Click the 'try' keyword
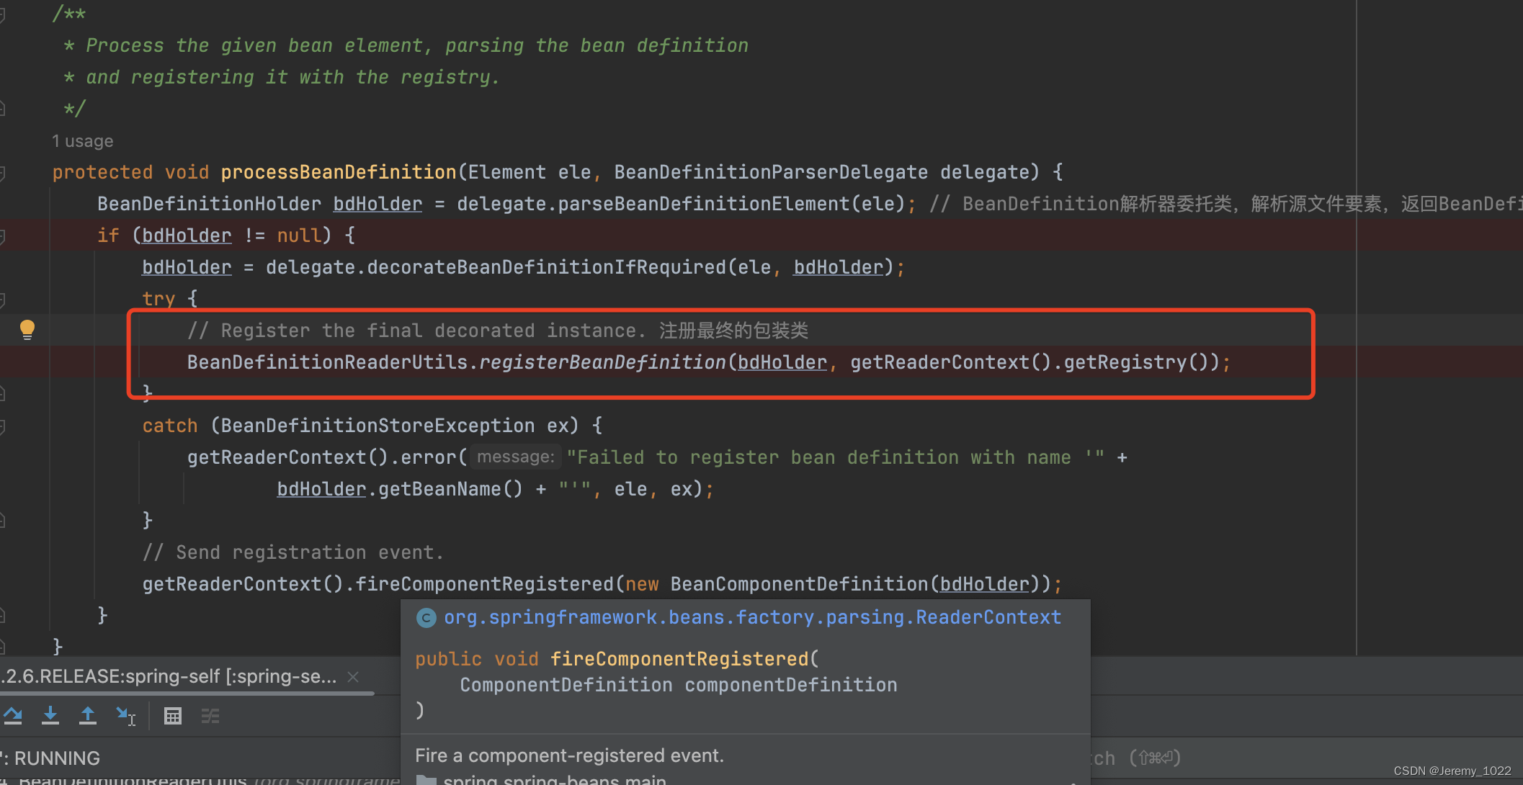The image size is (1523, 785). pos(158,299)
